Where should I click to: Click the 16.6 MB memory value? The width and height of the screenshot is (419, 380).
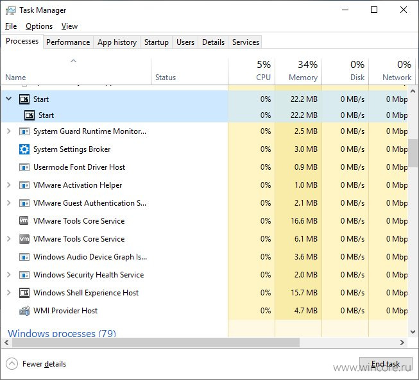[304, 221]
